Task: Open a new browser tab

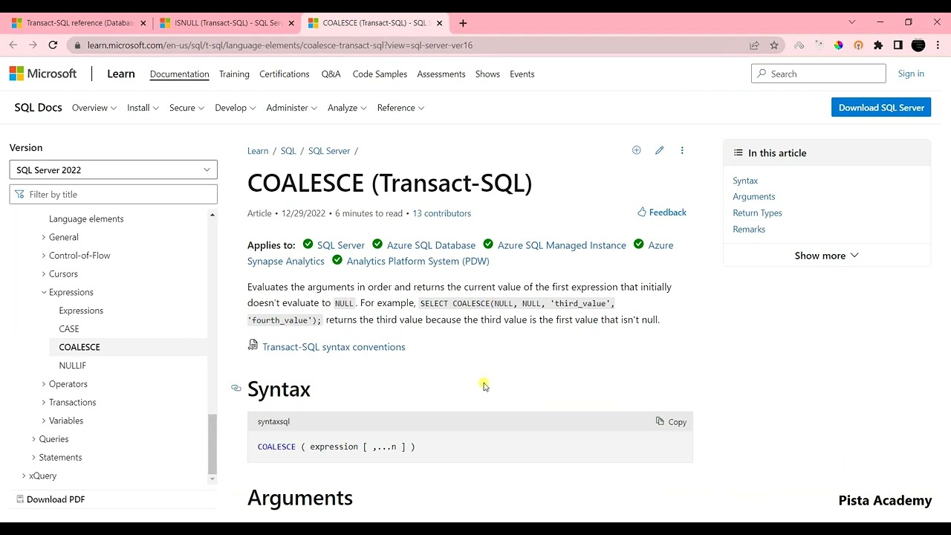Action: (x=463, y=23)
